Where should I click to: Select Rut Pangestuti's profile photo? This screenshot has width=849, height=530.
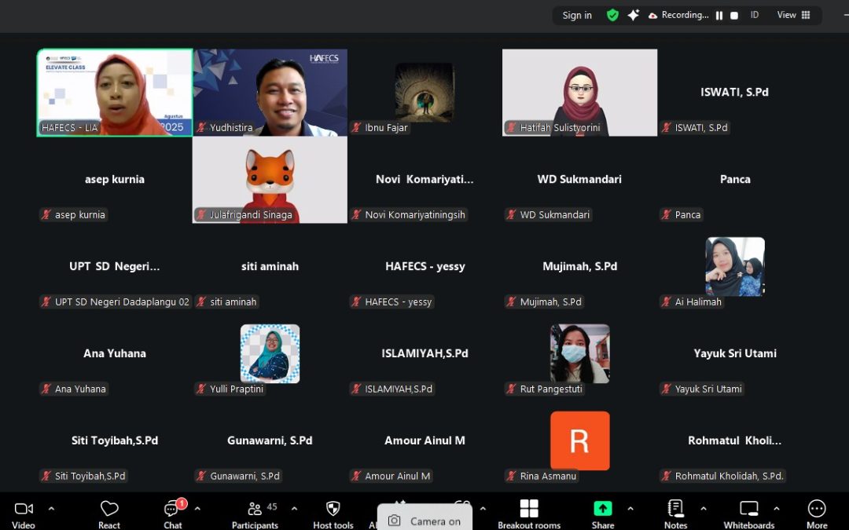tap(580, 353)
